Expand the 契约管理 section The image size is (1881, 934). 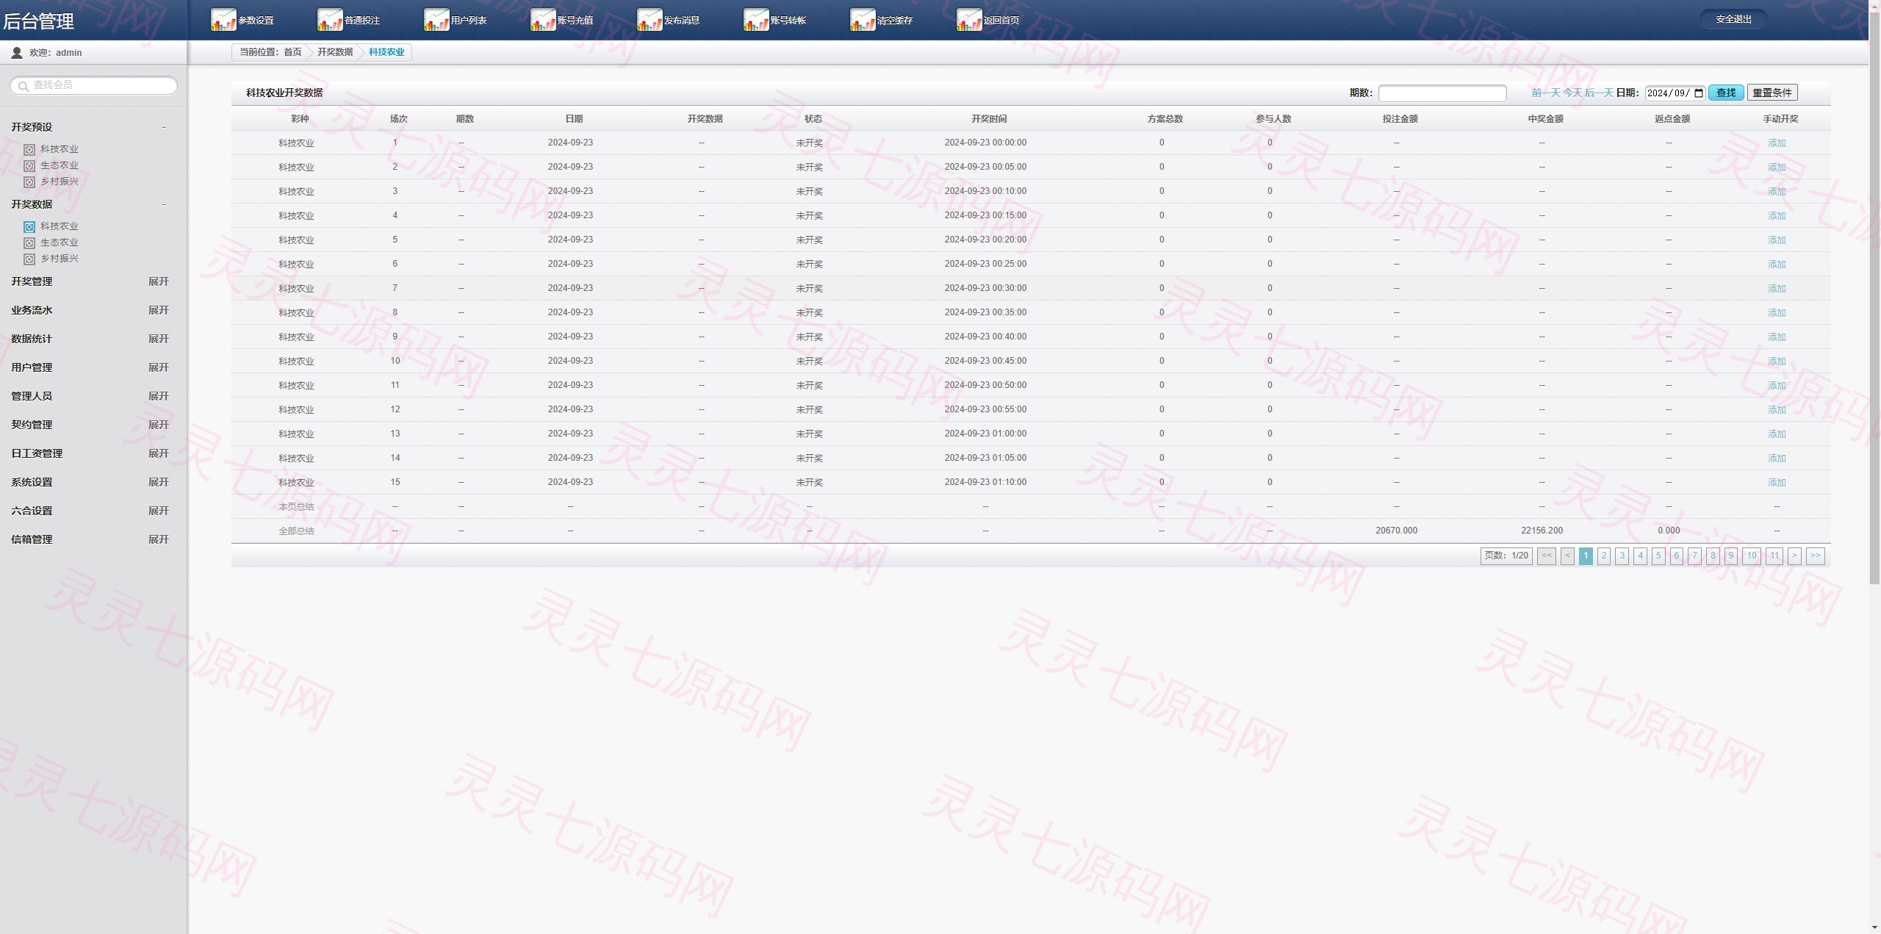159,425
